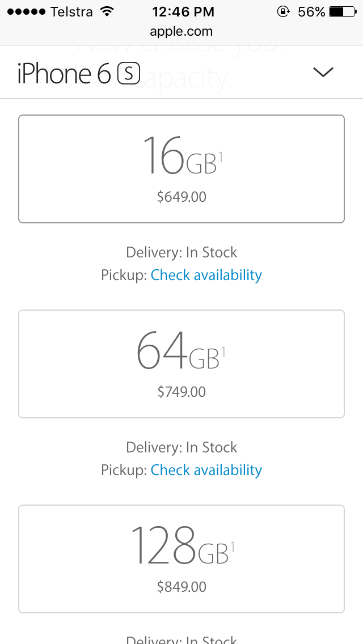Tap the rotation lock icon
Screen dimensions: 363x644
pos(284,11)
